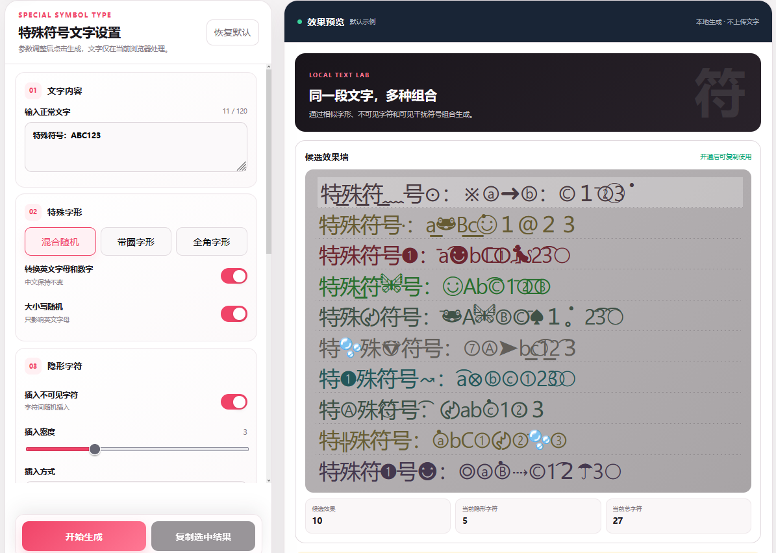
Task: Adjust the 插入密度 slider
Action: [x=137, y=449]
